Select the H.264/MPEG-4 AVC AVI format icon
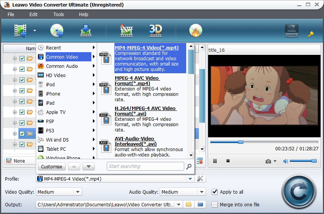324x214 pixels. 106,119
